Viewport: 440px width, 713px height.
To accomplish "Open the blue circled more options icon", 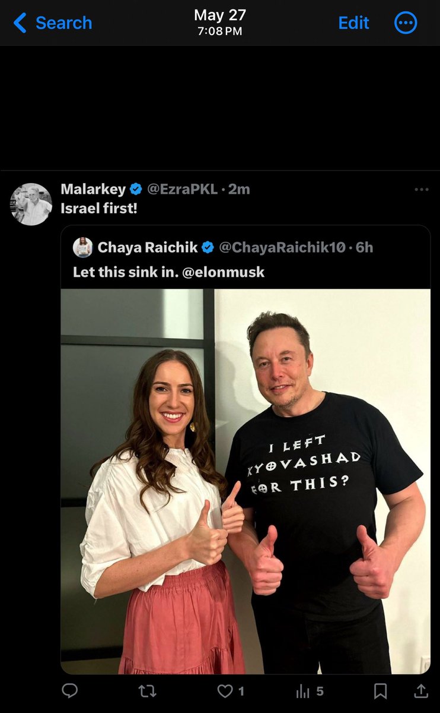I will point(406,23).
